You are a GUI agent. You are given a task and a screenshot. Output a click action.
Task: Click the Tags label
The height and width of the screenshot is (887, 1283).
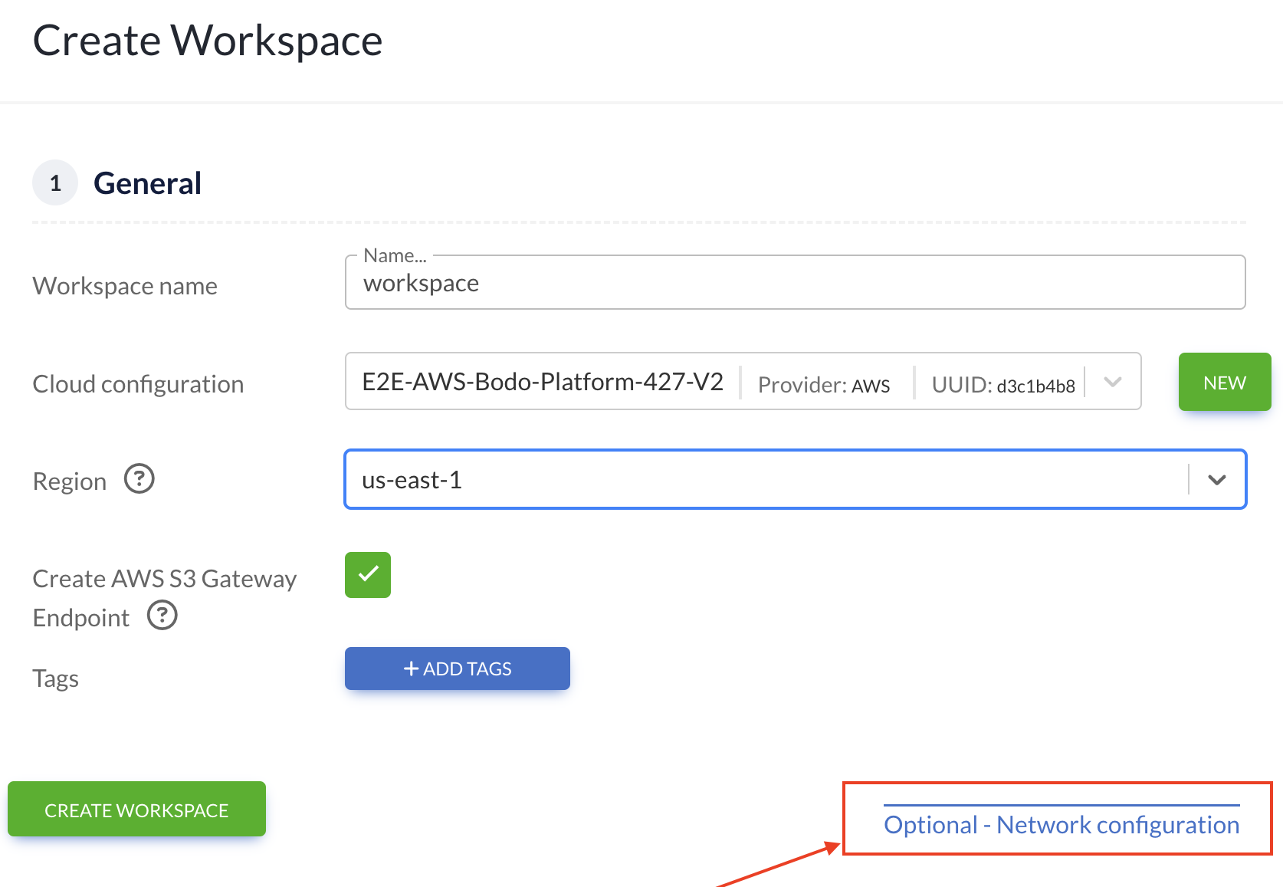[x=55, y=679]
